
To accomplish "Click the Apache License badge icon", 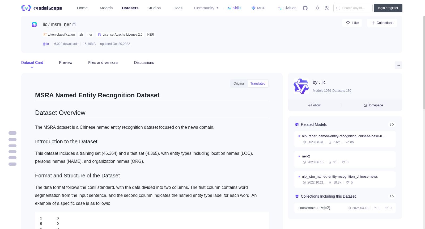I will pyautogui.click(x=99, y=35).
